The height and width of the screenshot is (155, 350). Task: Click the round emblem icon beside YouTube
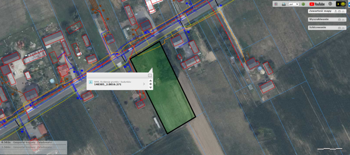(330, 4)
